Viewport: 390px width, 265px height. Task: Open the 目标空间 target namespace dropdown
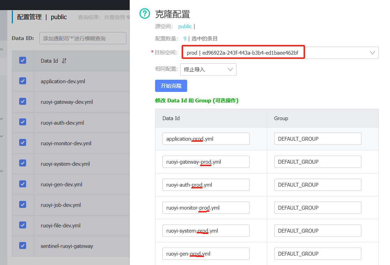tap(280, 53)
